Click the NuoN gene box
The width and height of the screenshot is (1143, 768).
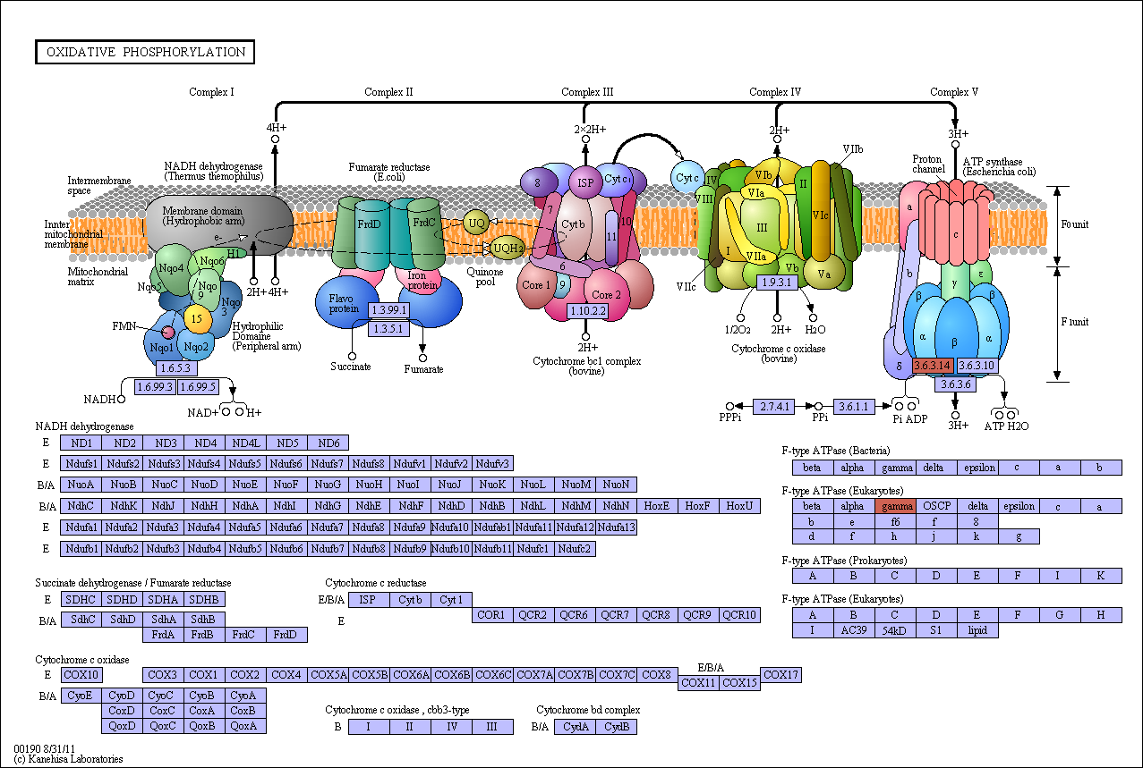point(616,485)
